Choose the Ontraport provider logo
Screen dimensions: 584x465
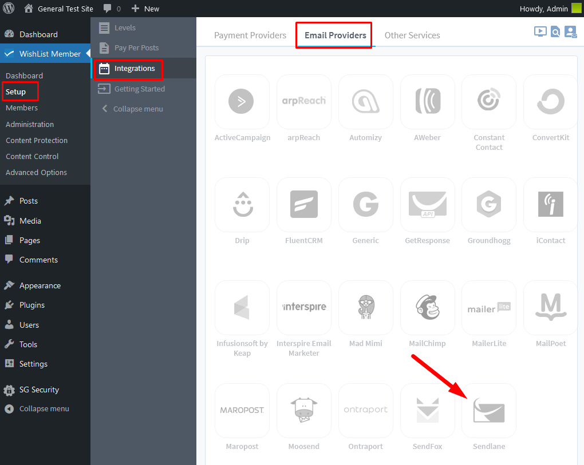[365, 411]
